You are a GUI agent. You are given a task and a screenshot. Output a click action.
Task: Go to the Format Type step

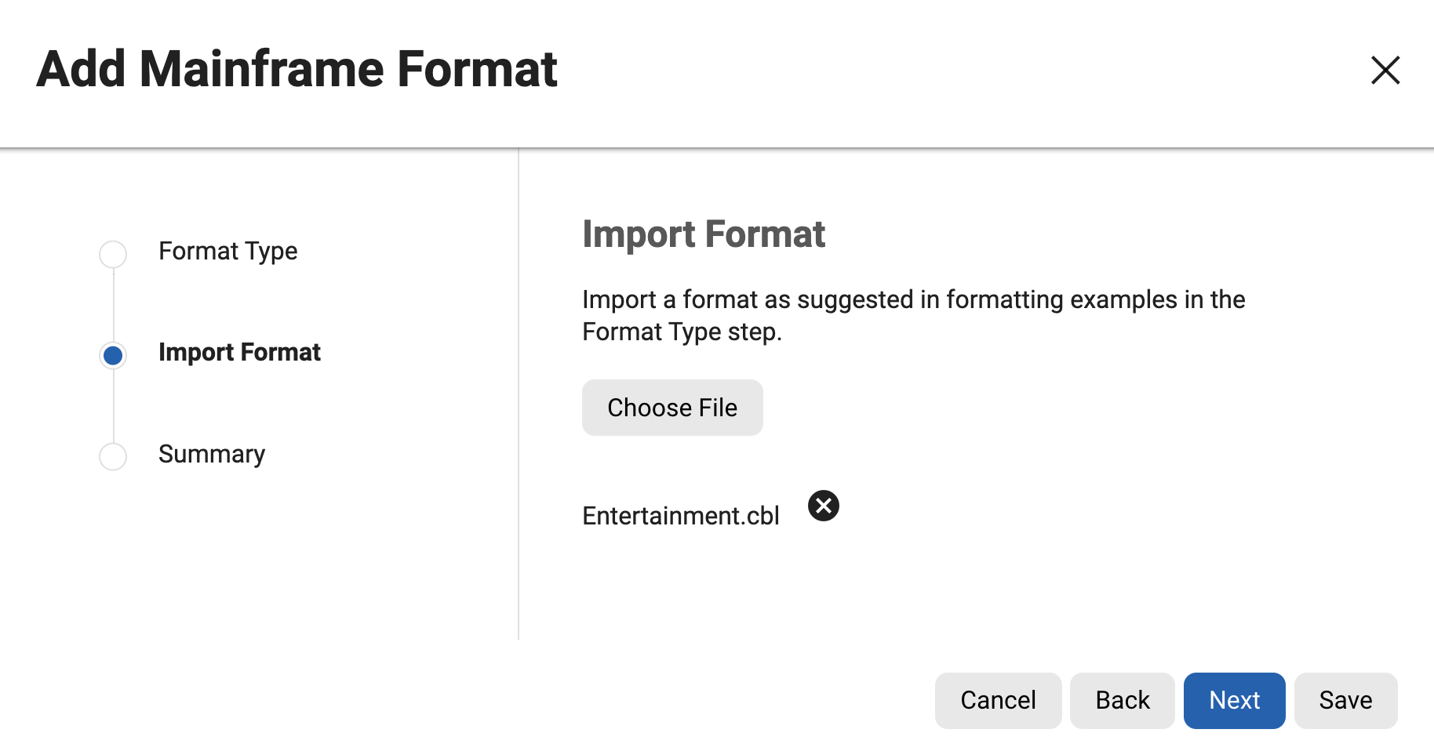point(227,251)
